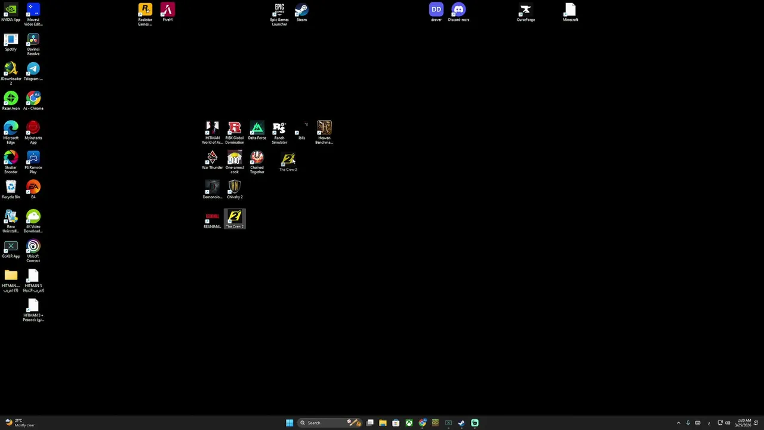Select the HITMAN 3 + Peacock file
Screen dimensions: 764x430
33,311
